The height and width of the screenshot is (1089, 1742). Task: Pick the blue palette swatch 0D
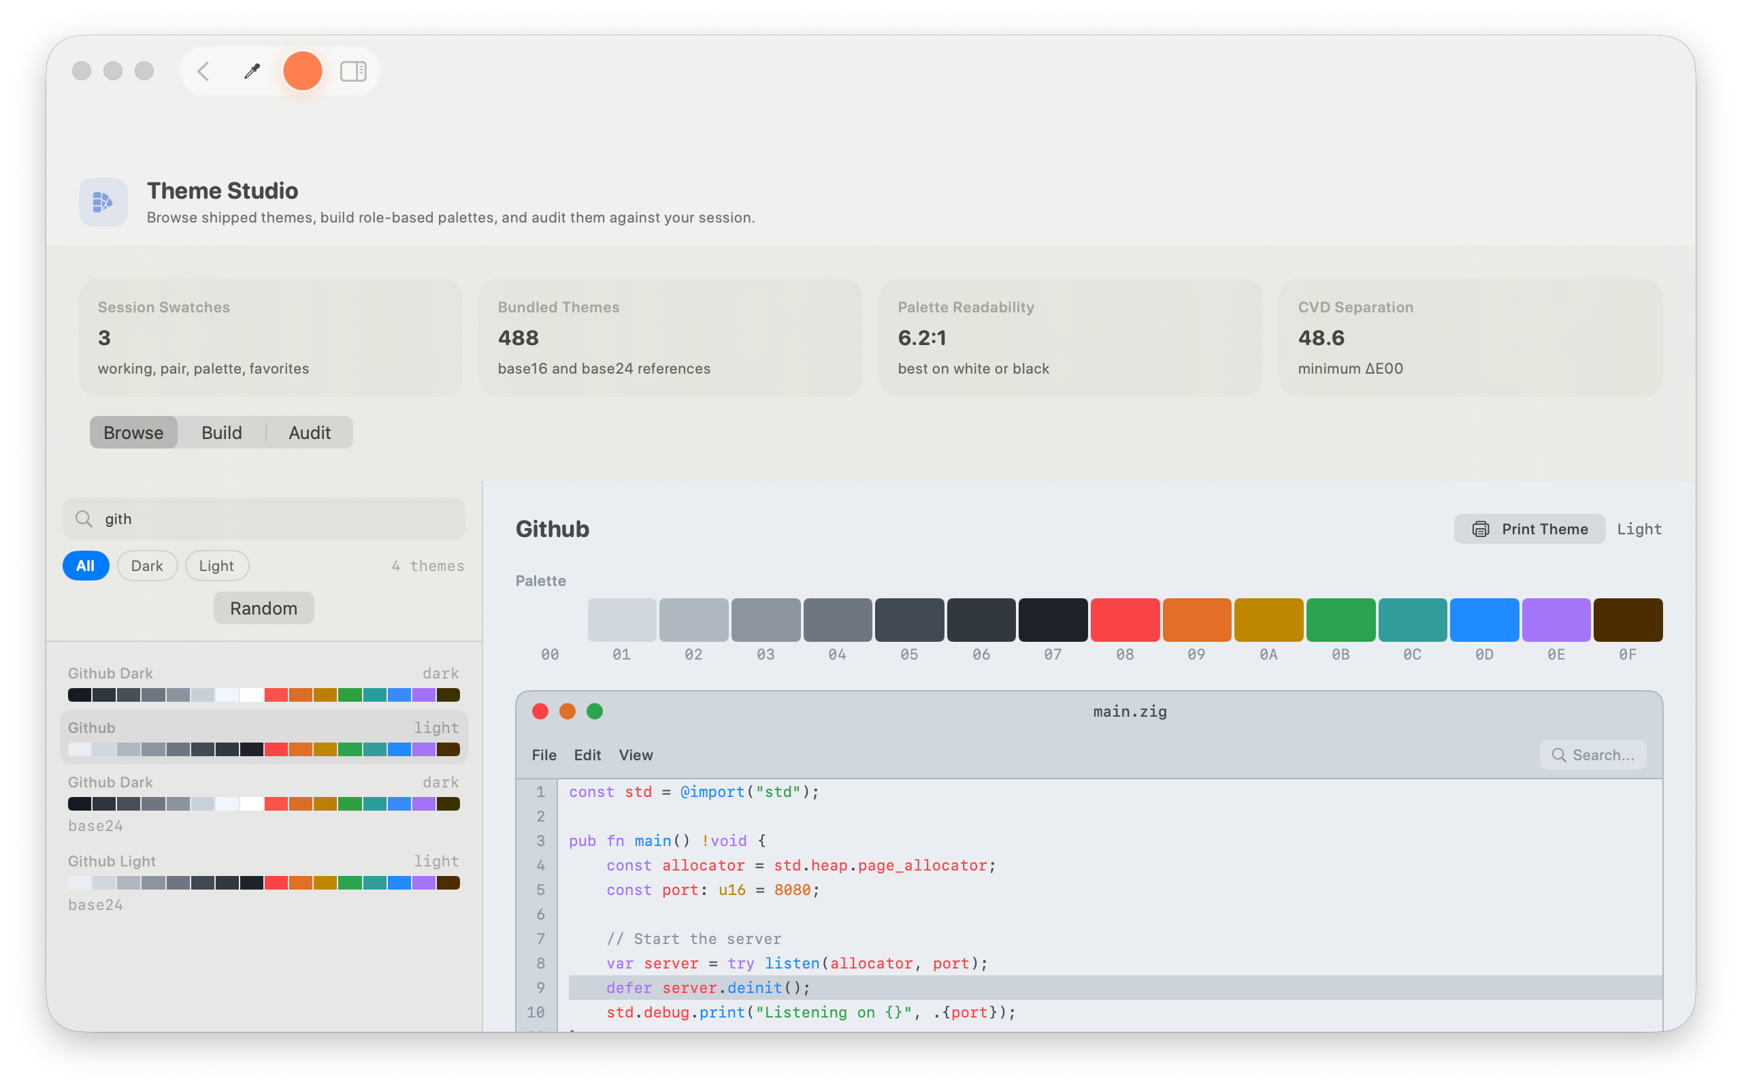click(1484, 620)
